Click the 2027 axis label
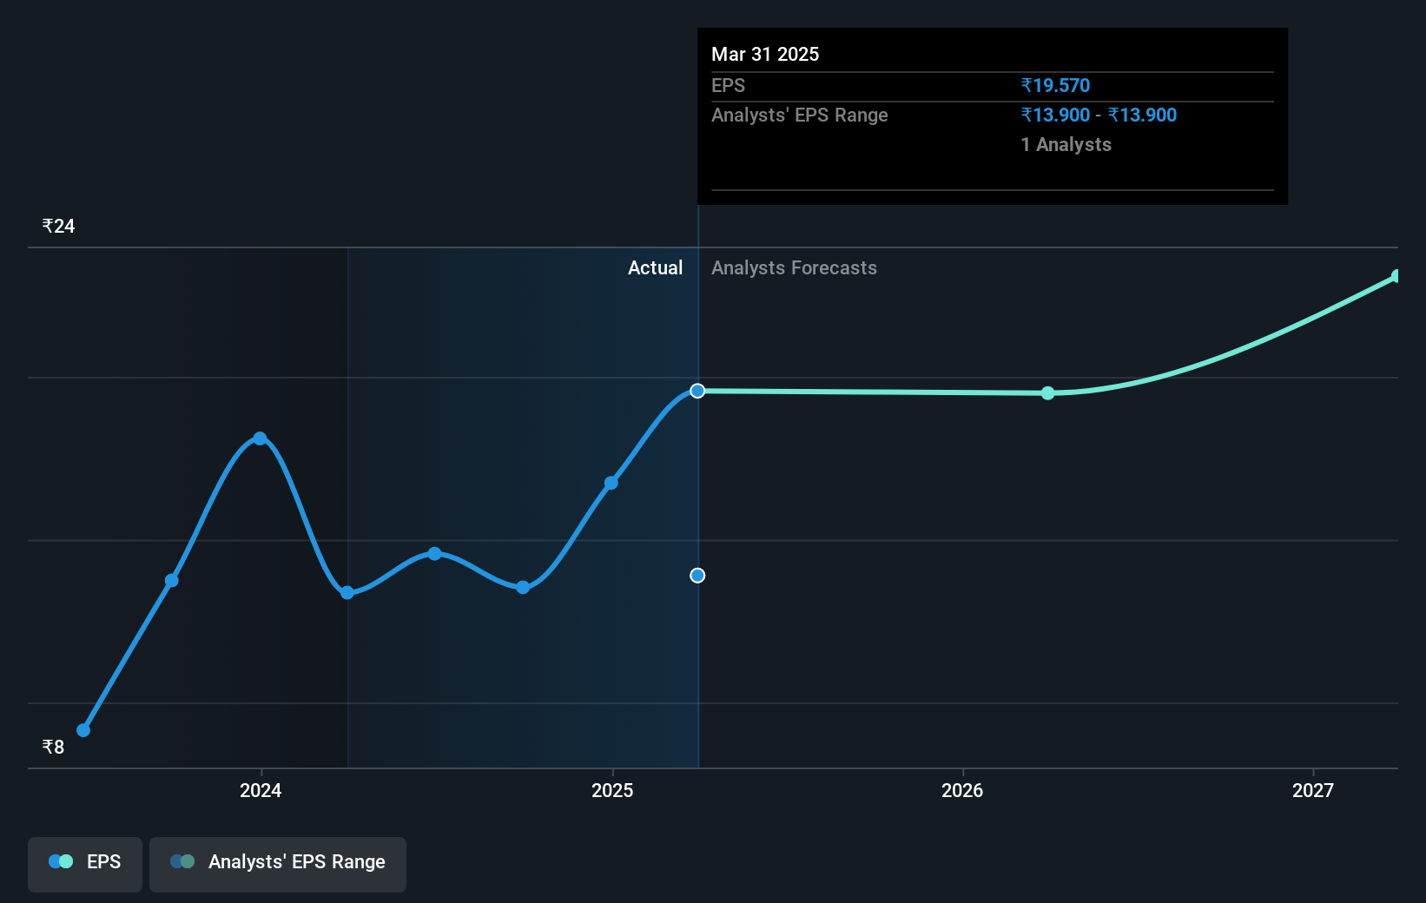The image size is (1426, 903). (x=1313, y=790)
